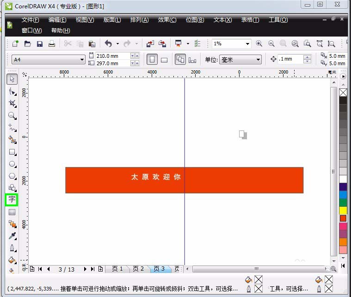Add a page before the first
This screenshot has width=351, height=297.
(32, 269)
